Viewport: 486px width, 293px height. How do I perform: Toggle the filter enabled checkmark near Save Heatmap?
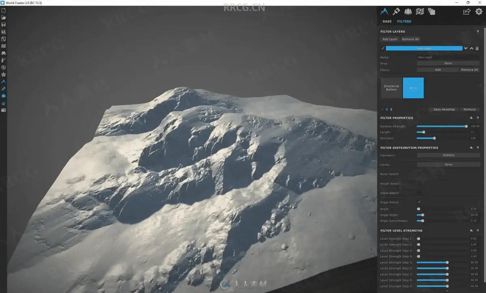coord(382,110)
